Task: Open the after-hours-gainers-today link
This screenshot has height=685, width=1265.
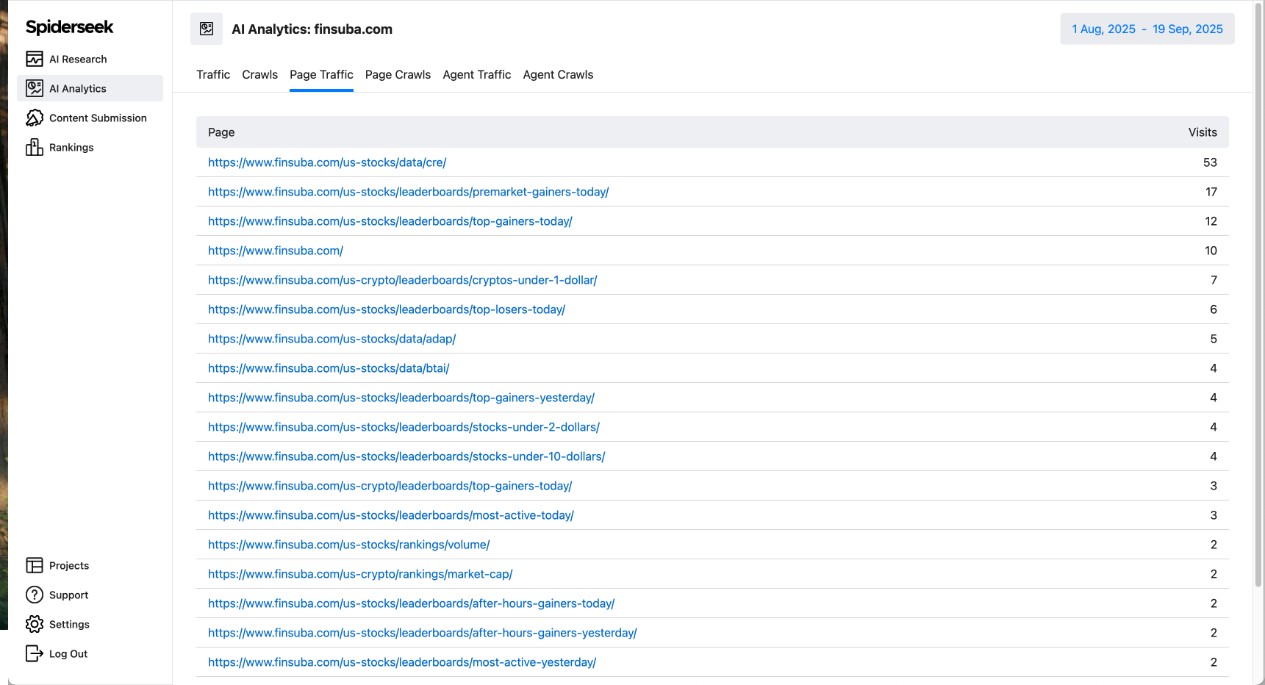Action: [412, 603]
